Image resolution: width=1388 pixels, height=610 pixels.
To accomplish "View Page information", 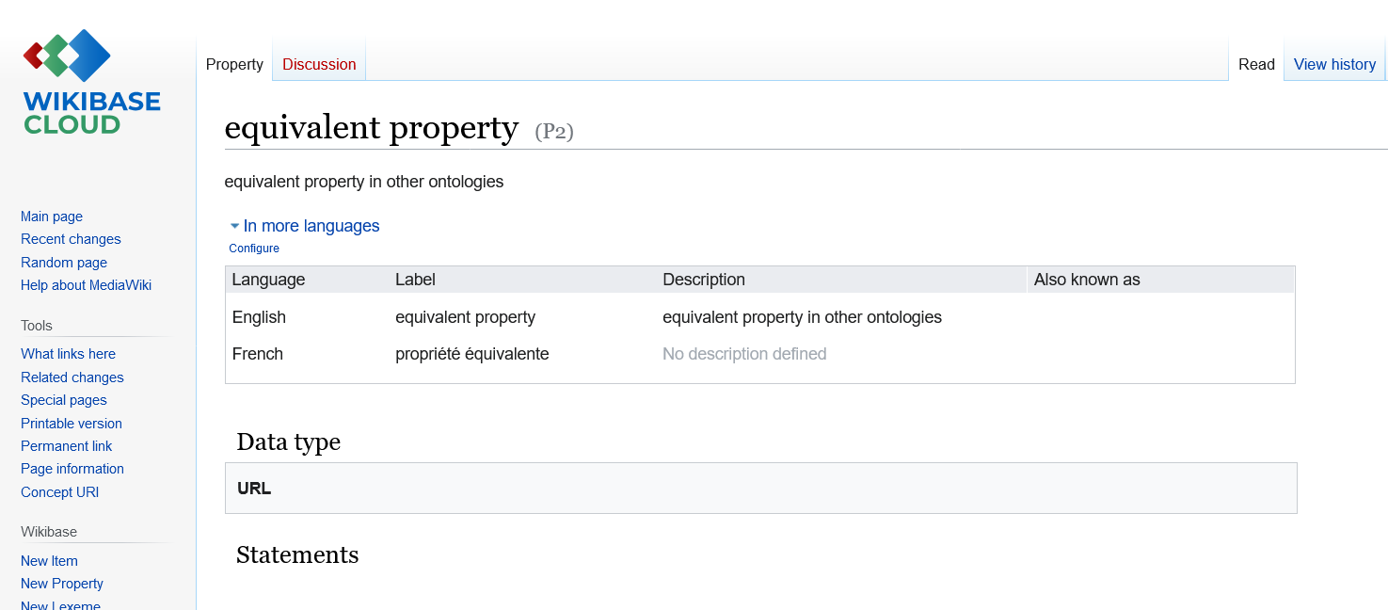I will click(72, 469).
